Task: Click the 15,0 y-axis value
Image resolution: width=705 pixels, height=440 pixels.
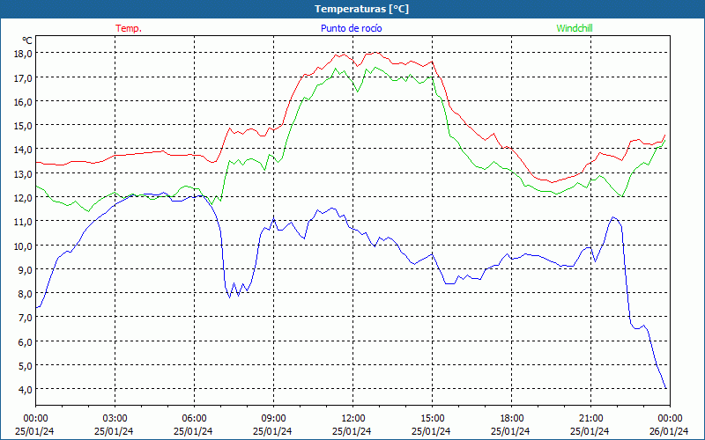Action: [24, 125]
